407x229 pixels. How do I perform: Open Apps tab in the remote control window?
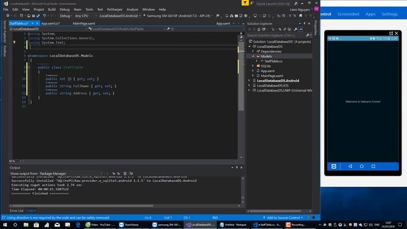[x=370, y=14]
